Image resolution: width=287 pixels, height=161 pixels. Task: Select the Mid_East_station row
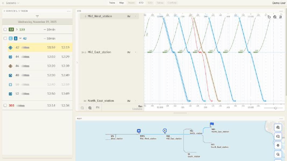tap(109, 52)
